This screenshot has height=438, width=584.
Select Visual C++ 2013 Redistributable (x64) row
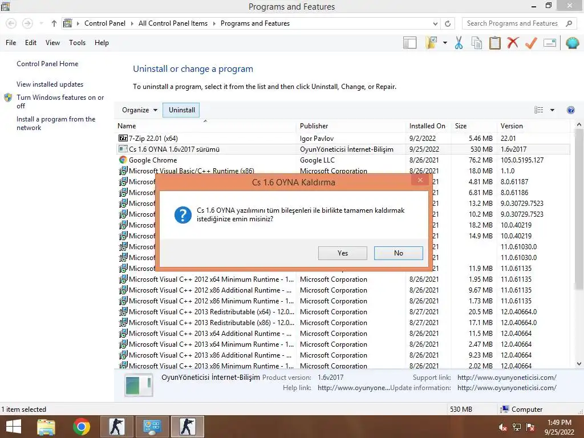coord(343,312)
